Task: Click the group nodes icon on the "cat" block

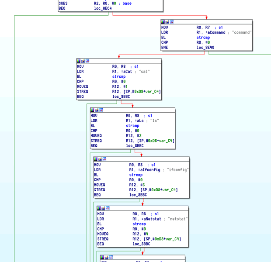Action: point(87,61)
